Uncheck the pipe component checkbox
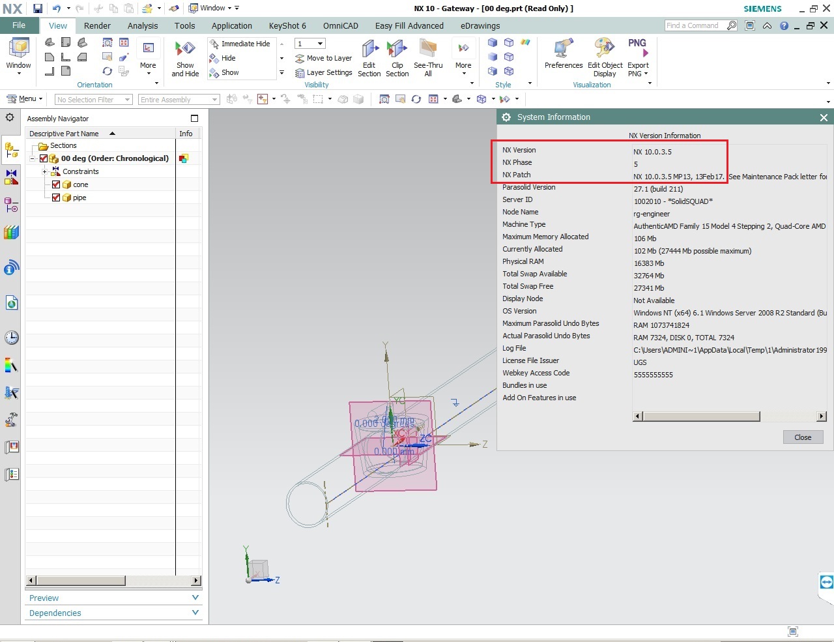The width and height of the screenshot is (834, 642). 56,197
